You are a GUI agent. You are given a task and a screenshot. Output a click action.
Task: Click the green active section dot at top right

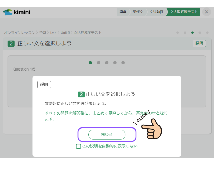click(x=192, y=33)
